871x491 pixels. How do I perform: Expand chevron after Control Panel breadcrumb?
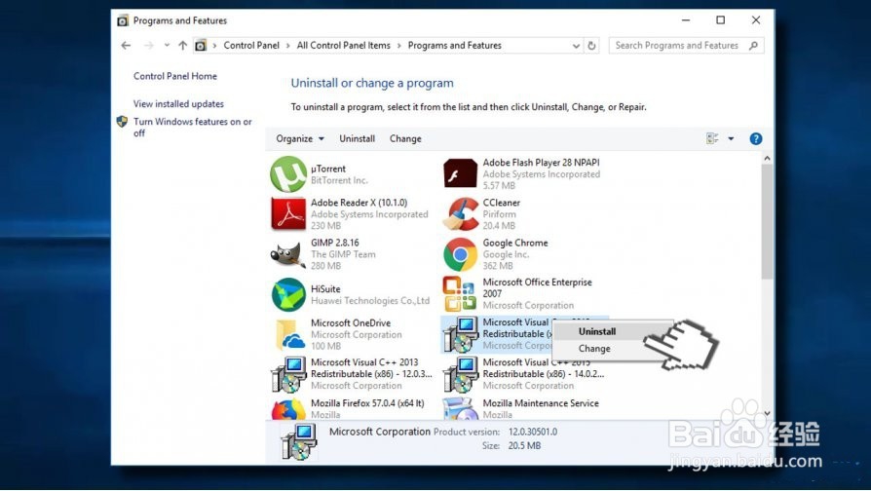tap(287, 46)
